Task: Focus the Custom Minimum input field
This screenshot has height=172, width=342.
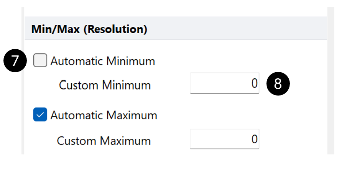Action: pos(224,83)
